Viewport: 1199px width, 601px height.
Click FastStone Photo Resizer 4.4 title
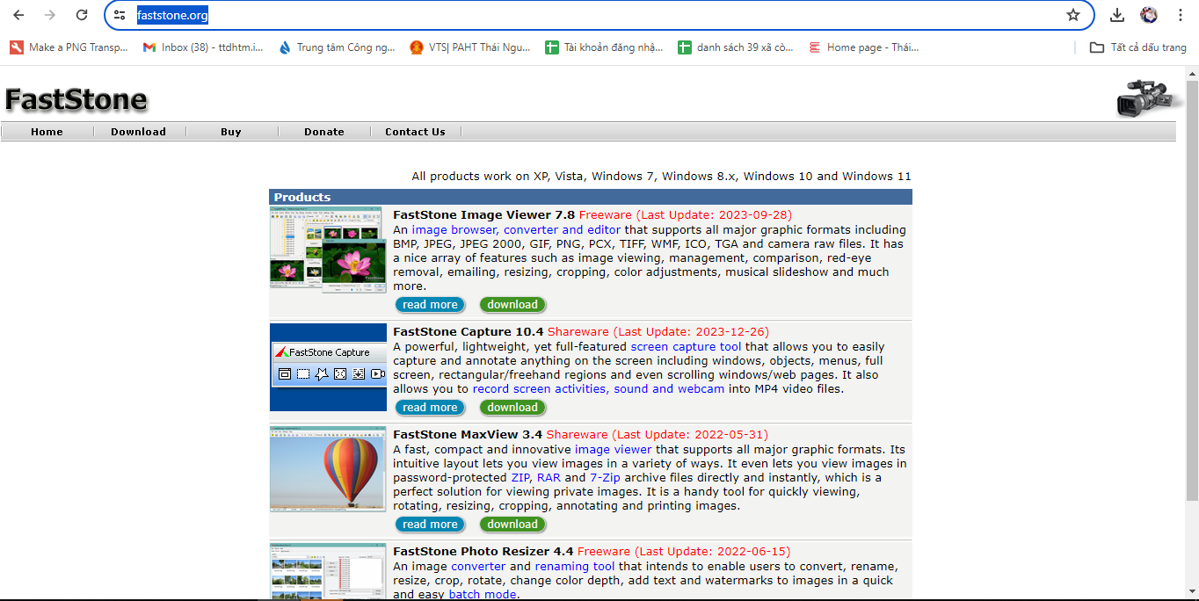point(483,552)
